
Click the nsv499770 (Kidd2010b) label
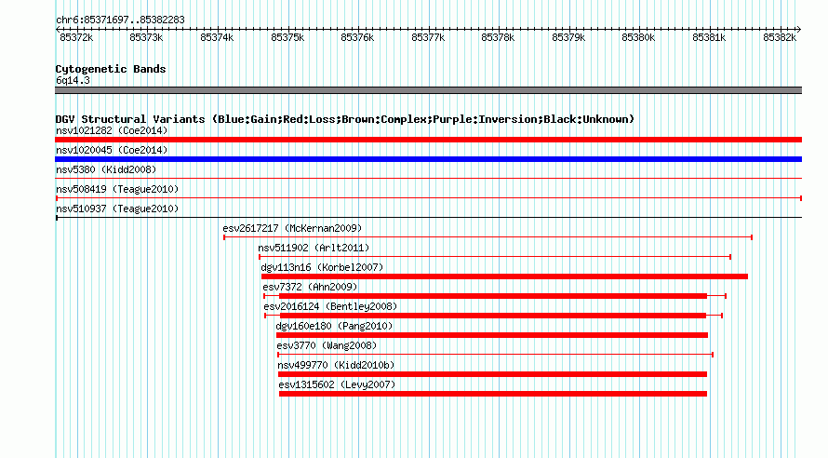(x=336, y=365)
